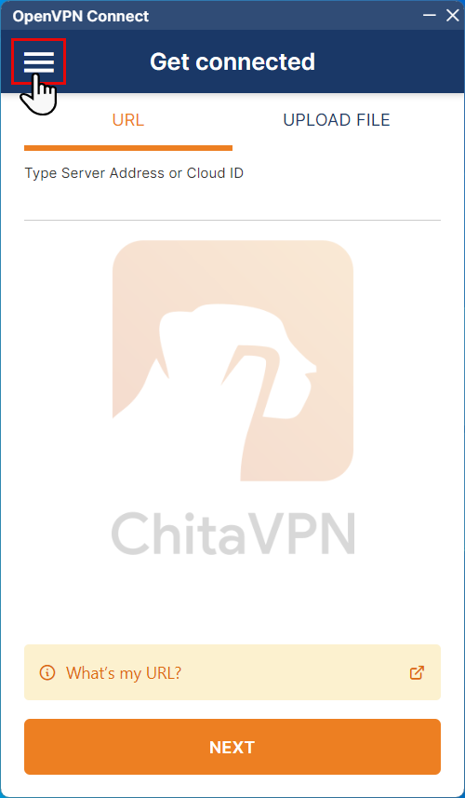
Task: Click the NEXT button
Action: tap(232, 747)
